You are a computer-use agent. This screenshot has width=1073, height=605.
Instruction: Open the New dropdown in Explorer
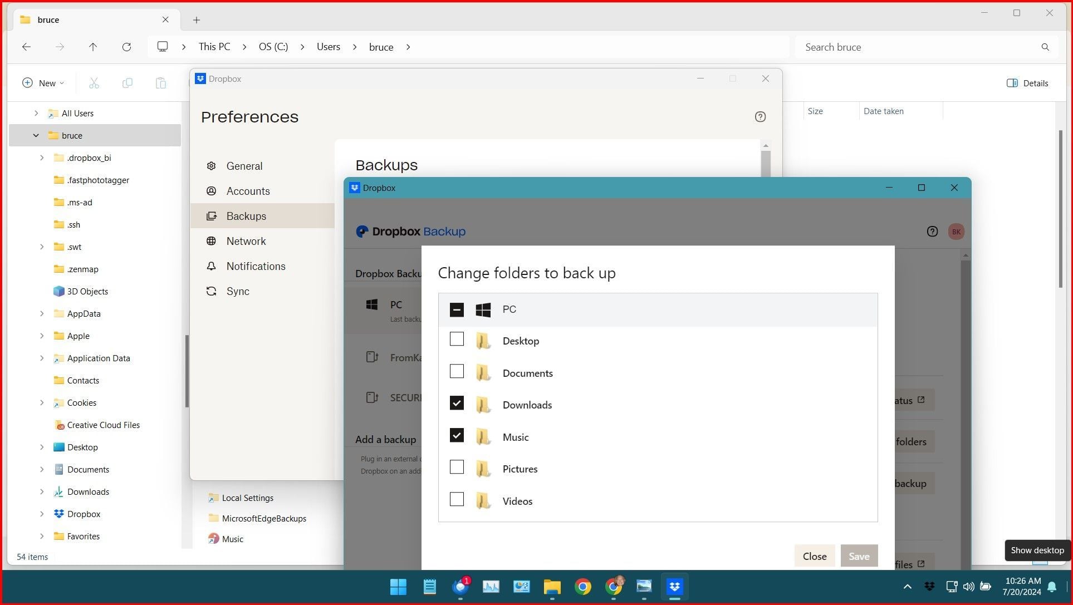[43, 83]
